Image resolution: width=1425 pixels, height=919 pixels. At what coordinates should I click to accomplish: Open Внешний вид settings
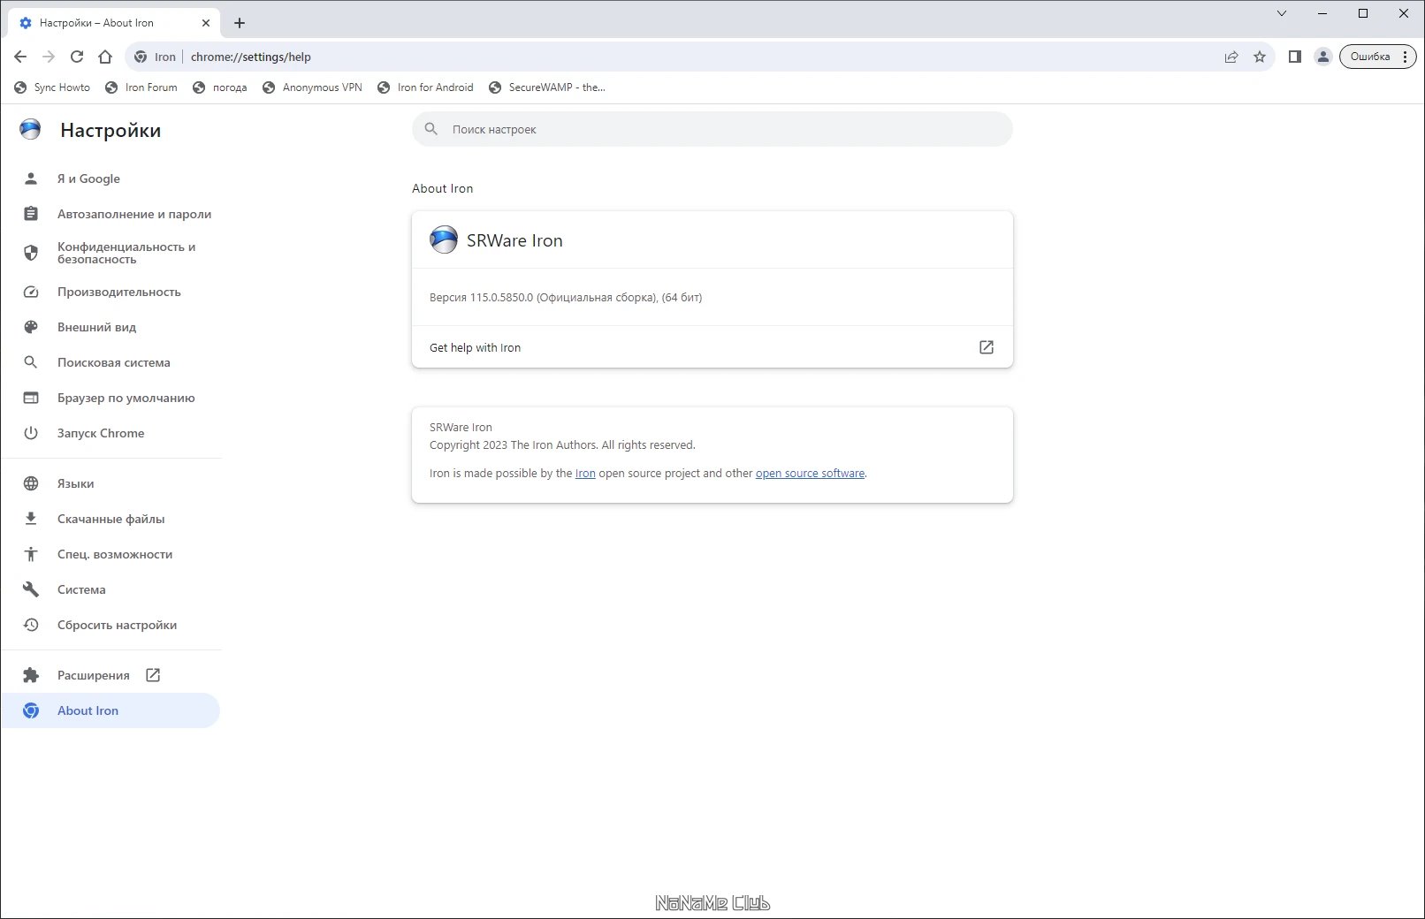click(x=110, y=327)
